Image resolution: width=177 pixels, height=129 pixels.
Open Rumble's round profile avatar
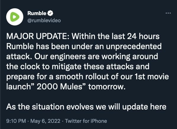(x=15, y=17)
